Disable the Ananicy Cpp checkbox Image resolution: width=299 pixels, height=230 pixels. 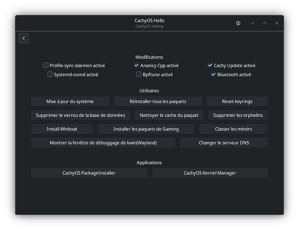(x=136, y=65)
